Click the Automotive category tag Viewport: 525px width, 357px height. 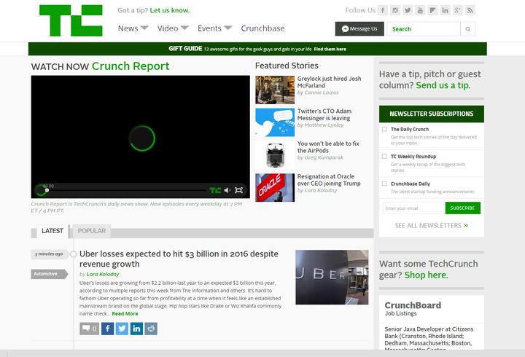tap(49, 274)
